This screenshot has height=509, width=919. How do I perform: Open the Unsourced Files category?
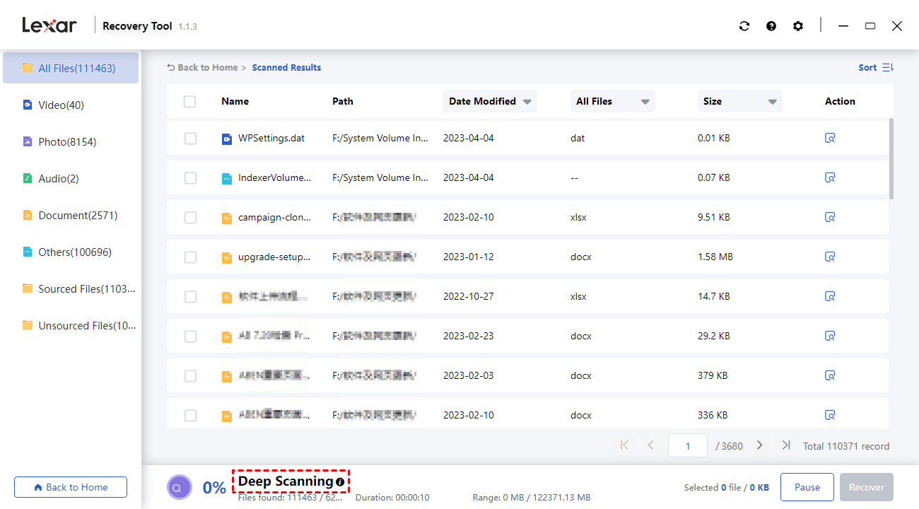click(x=71, y=326)
